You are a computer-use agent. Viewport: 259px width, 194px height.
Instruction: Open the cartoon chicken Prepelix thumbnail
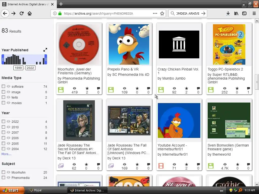[129, 44]
